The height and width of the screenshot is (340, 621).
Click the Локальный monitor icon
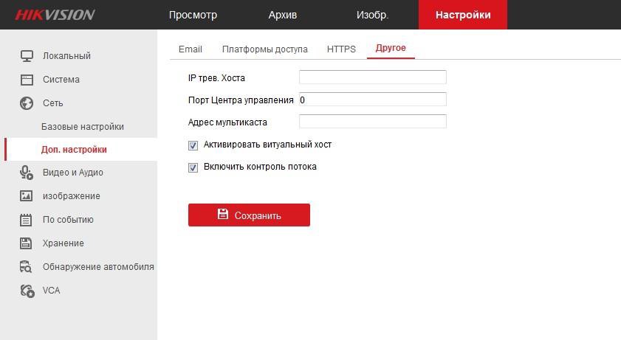pos(27,56)
